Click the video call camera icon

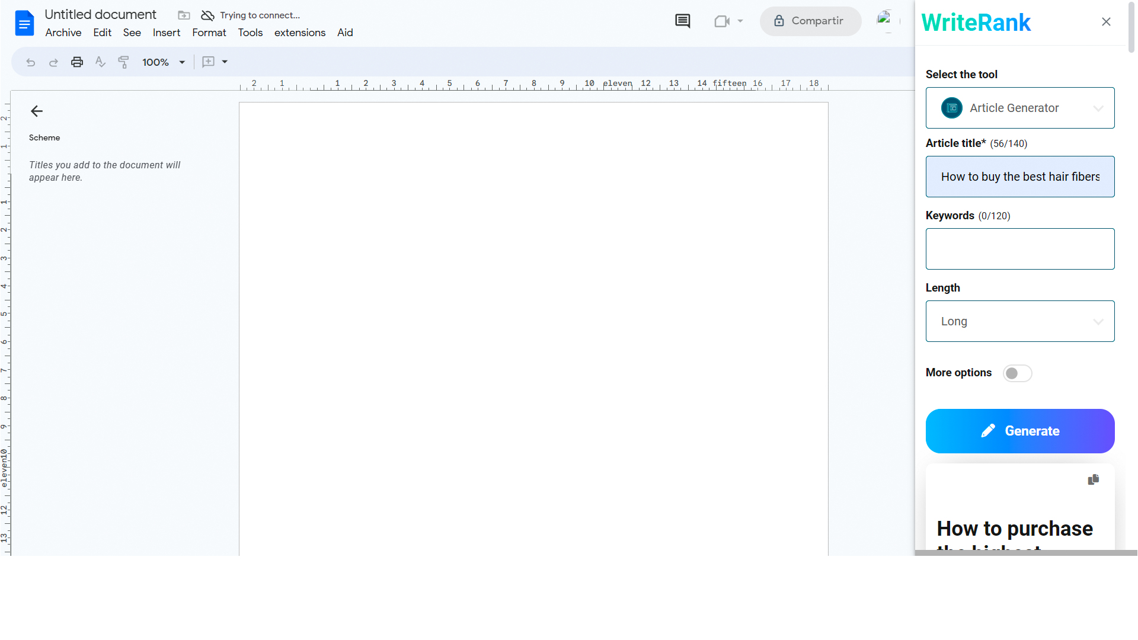pos(721,21)
